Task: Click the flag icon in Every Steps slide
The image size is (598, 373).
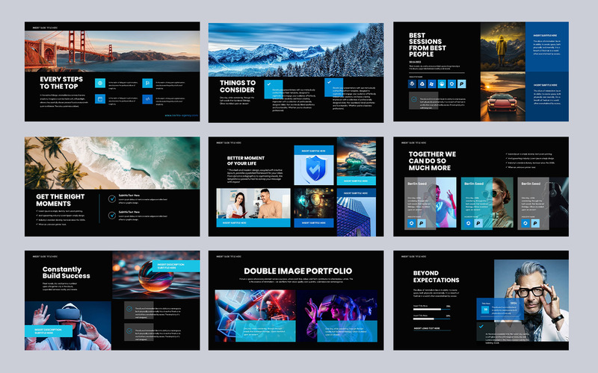Action: click(x=148, y=83)
